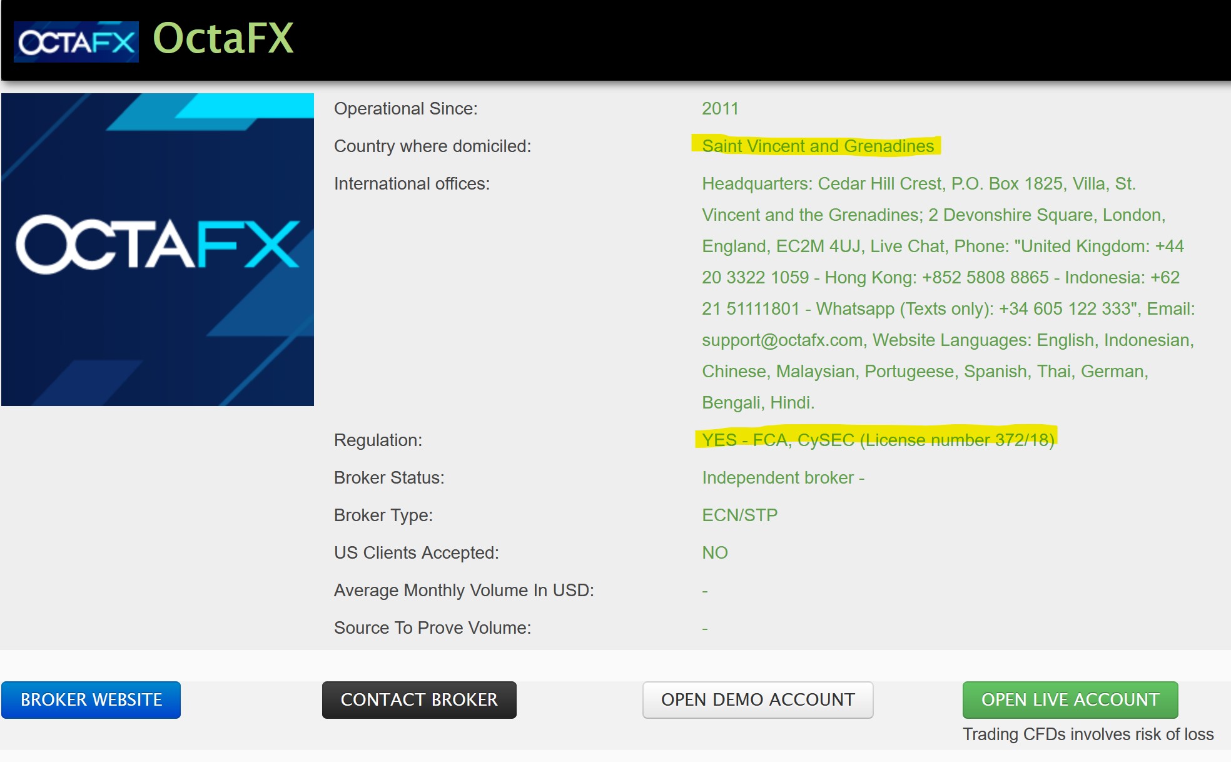The height and width of the screenshot is (762, 1231).
Task: Click the International offices label
Action: tap(412, 183)
